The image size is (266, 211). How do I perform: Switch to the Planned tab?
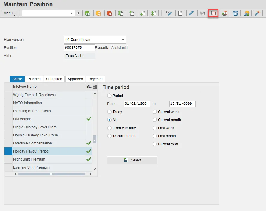tap(34, 79)
